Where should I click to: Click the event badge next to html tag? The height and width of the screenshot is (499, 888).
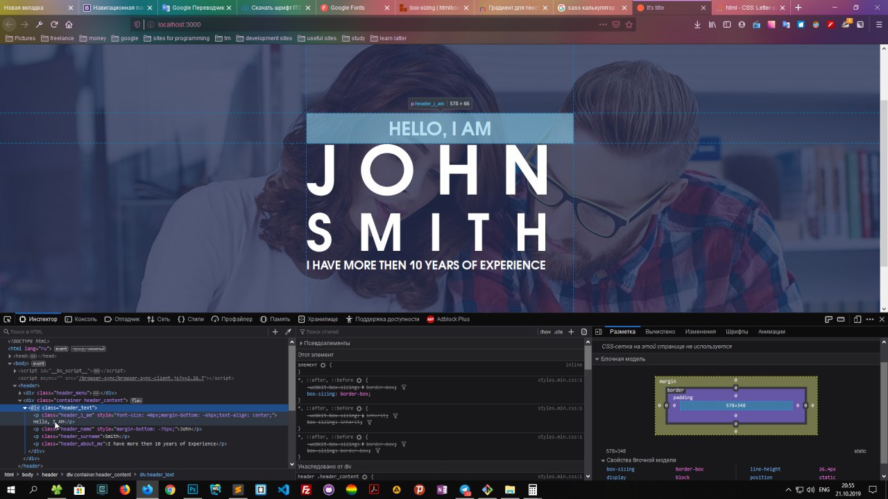(61, 349)
